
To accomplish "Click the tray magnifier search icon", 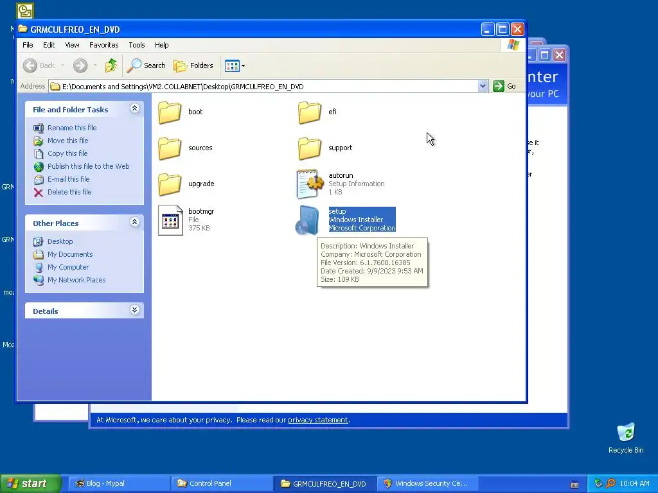I will click(x=610, y=484).
